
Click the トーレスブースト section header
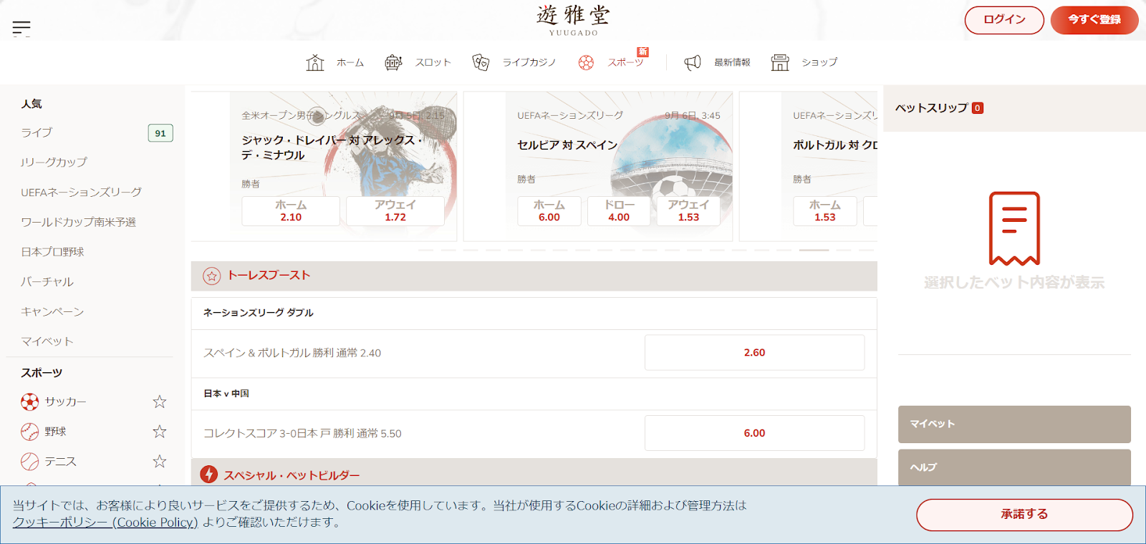click(x=534, y=276)
